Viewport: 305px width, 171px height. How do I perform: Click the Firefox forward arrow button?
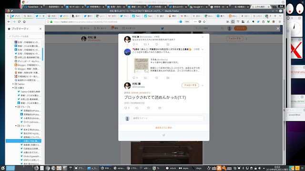(14, 22)
